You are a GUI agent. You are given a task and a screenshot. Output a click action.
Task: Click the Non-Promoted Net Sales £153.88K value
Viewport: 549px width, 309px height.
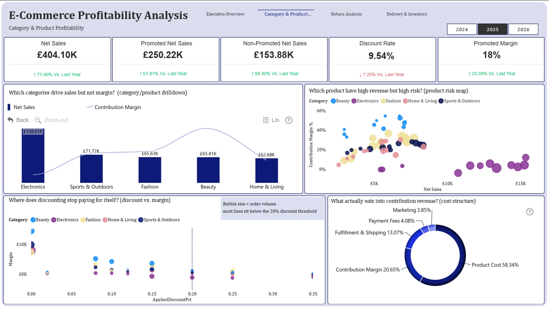[274, 55]
